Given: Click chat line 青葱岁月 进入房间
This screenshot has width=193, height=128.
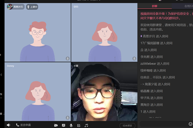Looking at the screenshot, I should (154, 36).
